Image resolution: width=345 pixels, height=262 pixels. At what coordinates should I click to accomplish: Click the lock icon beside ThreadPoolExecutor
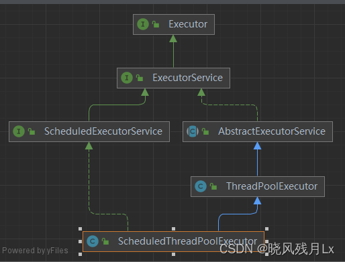(x=213, y=186)
